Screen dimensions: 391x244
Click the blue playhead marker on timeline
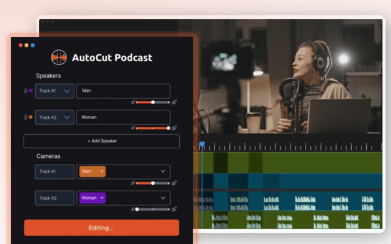coord(202,144)
